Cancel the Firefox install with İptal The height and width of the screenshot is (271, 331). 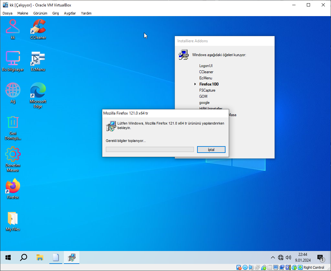coord(211,149)
